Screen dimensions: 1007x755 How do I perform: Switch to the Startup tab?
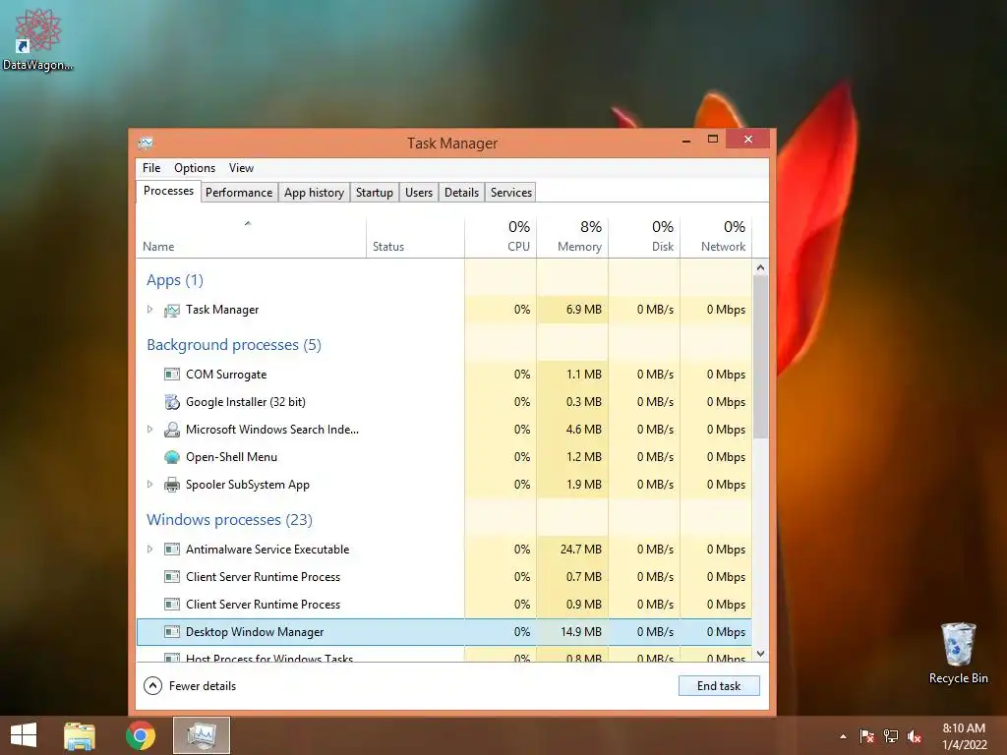(x=375, y=193)
